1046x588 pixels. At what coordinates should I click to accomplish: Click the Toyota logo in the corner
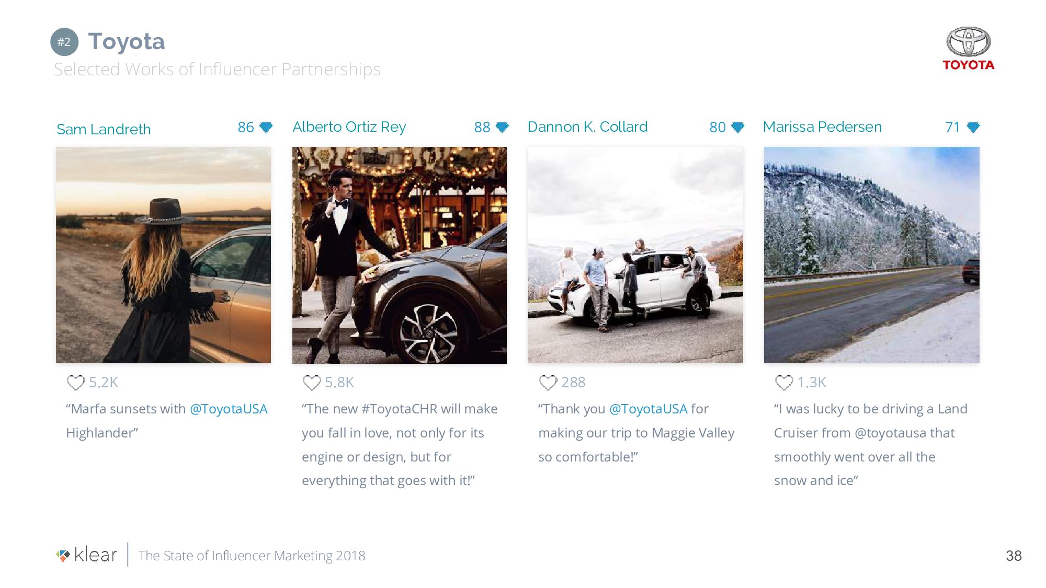pos(968,48)
